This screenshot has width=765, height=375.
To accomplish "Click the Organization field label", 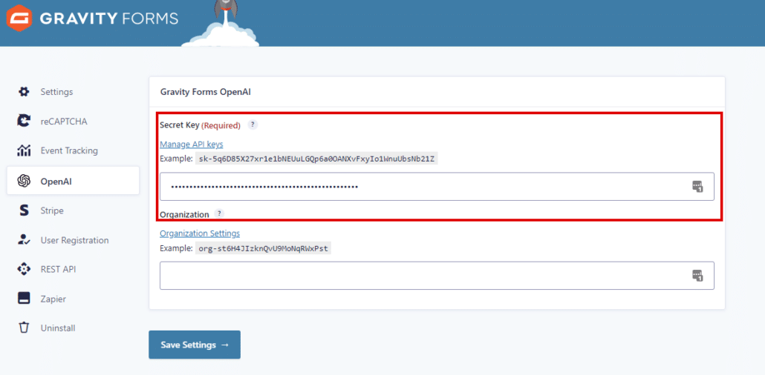I will pos(185,214).
